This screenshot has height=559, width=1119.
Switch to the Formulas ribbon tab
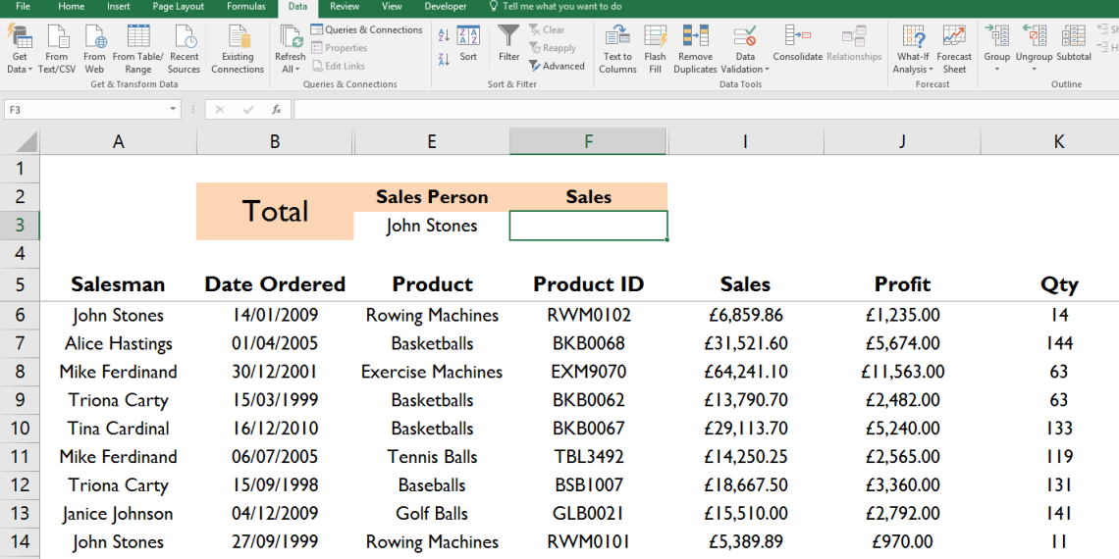[245, 7]
